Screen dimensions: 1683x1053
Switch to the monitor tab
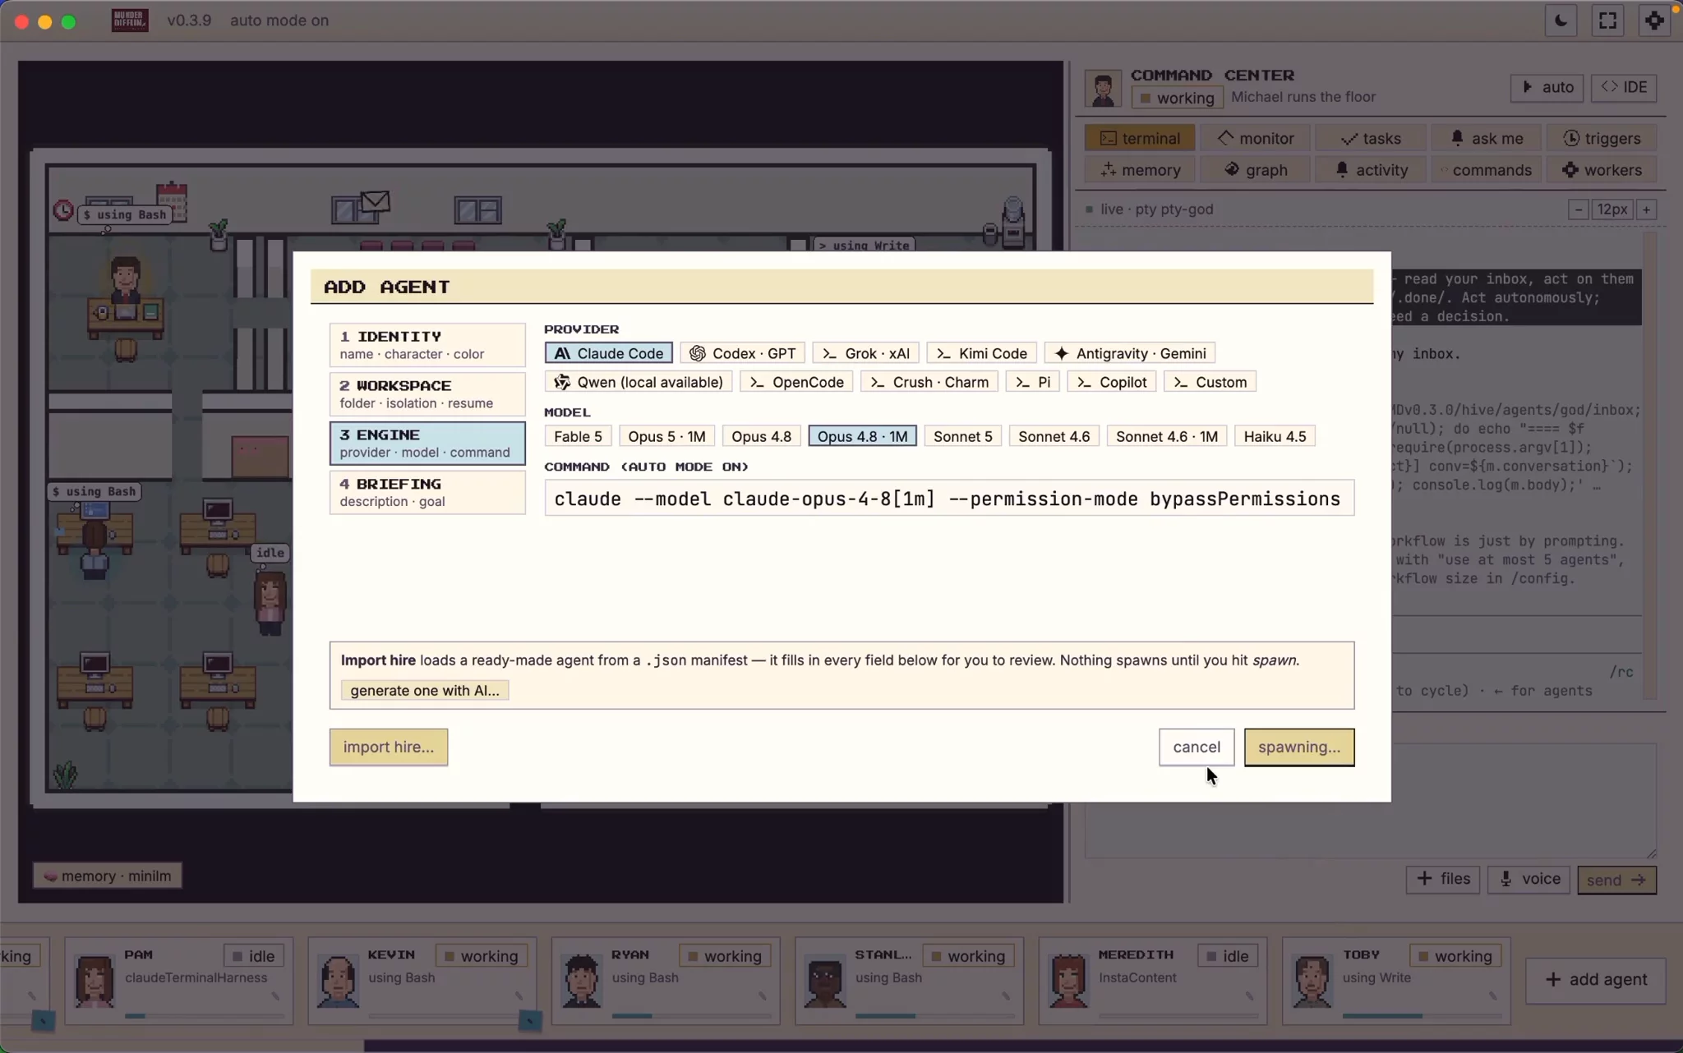tap(1255, 138)
